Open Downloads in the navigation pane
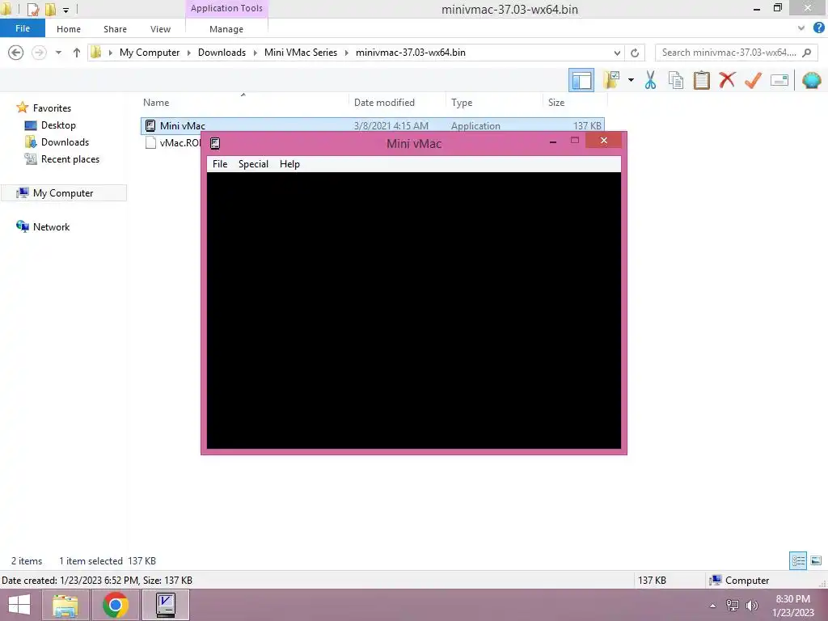The image size is (828, 621). (x=65, y=142)
